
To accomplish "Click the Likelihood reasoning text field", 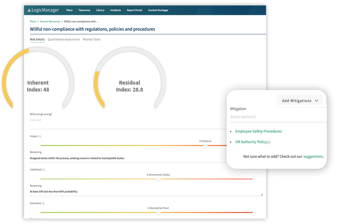I will 146,192.
